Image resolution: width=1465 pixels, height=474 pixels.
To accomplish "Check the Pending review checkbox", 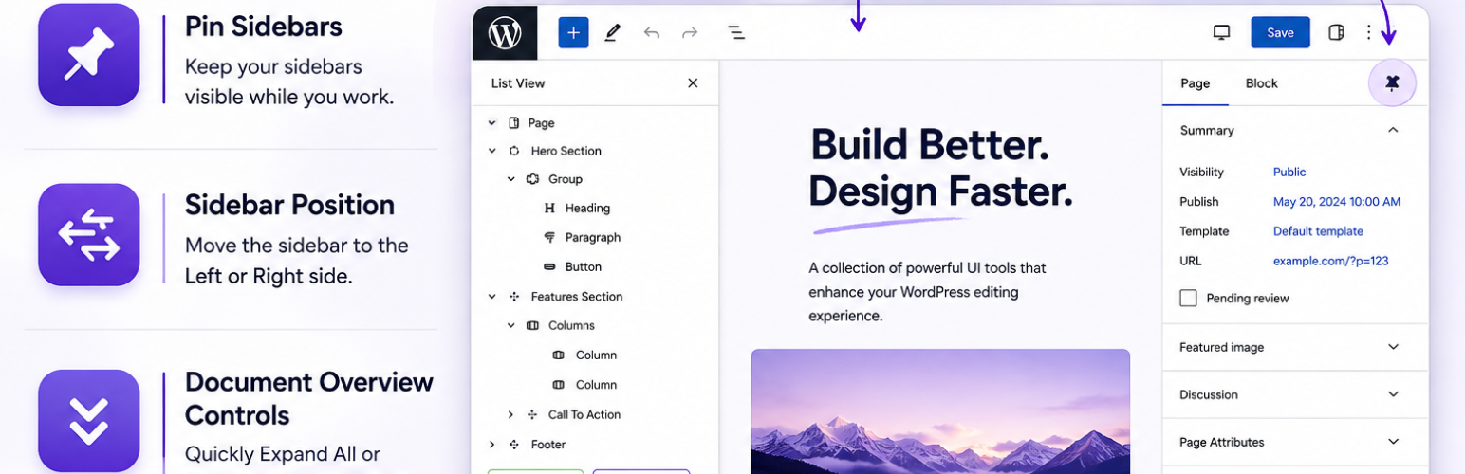I will [1188, 298].
